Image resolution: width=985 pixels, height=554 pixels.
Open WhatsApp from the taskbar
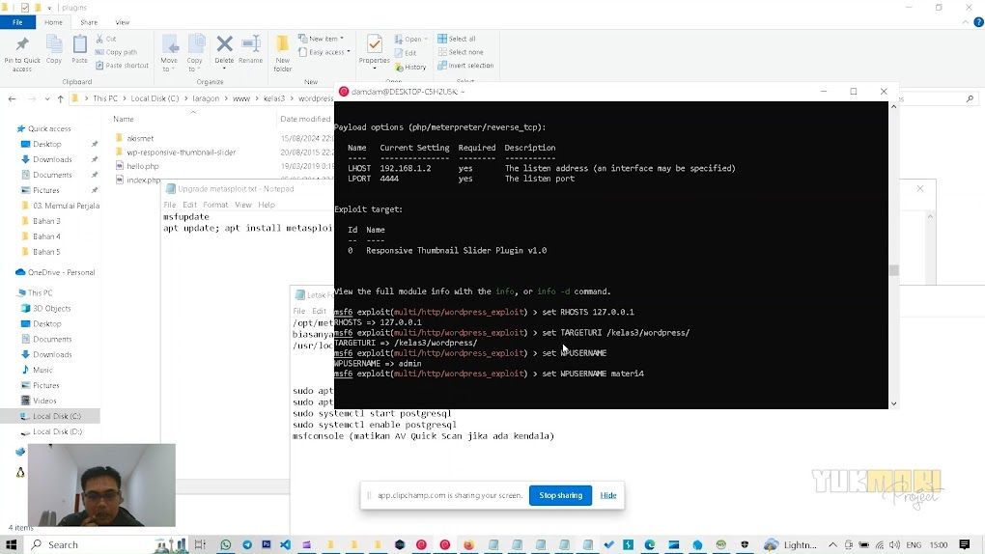[x=226, y=544]
